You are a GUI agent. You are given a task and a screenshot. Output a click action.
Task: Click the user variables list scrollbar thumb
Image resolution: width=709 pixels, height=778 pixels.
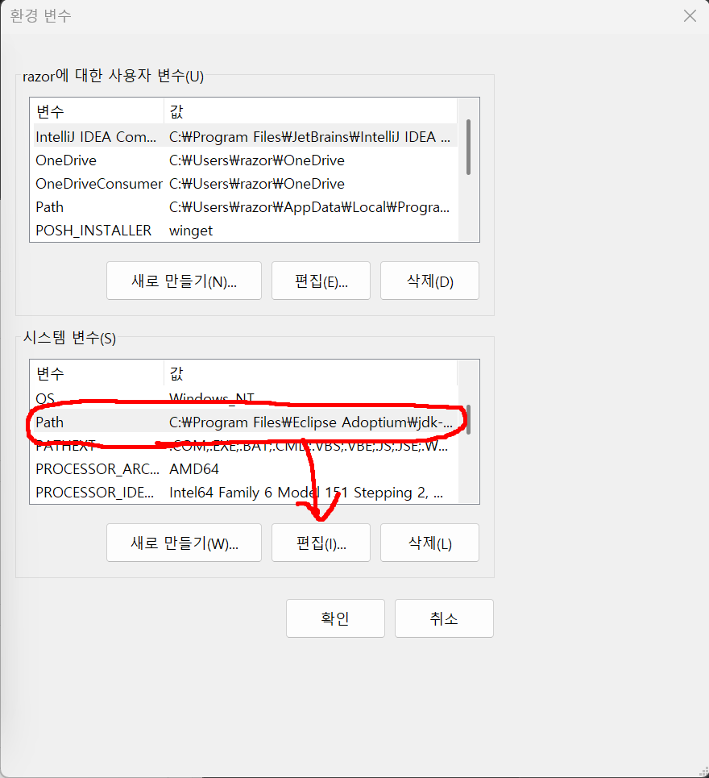click(x=468, y=147)
